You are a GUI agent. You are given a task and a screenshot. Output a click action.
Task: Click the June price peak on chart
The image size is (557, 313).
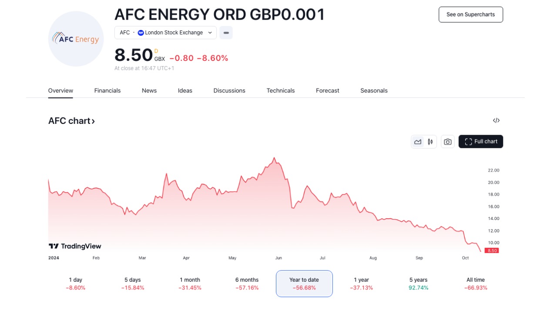point(274,158)
